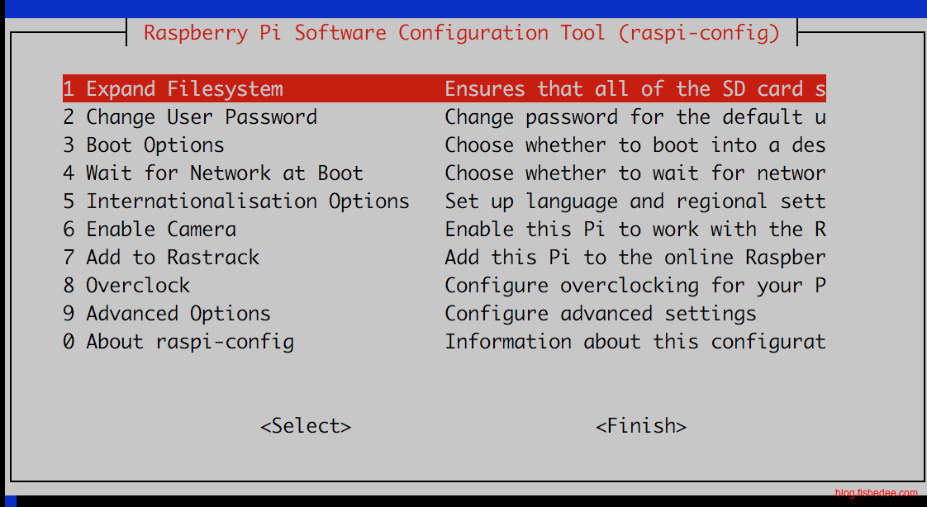Select Wait for Network at Boot

[x=213, y=173]
